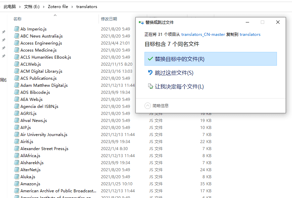Click the first pinned quick access pin icon
Image resolution: width=292 pixels, height=198 pixels.
(x=4, y=32)
